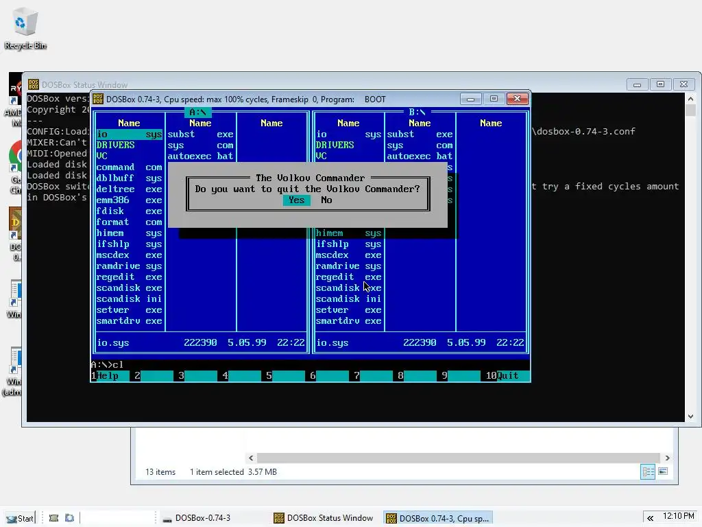Click 1 Help in the function key bar
Viewport: 702px width, 527px height.
coord(110,375)
